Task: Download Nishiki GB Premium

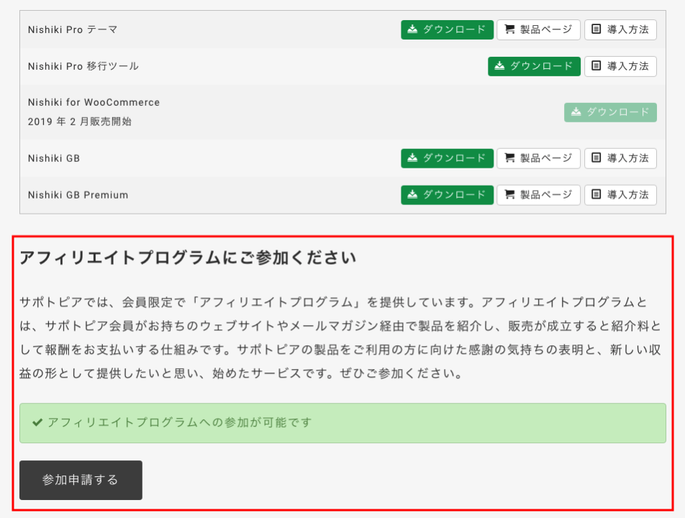Action: [447, 195]
